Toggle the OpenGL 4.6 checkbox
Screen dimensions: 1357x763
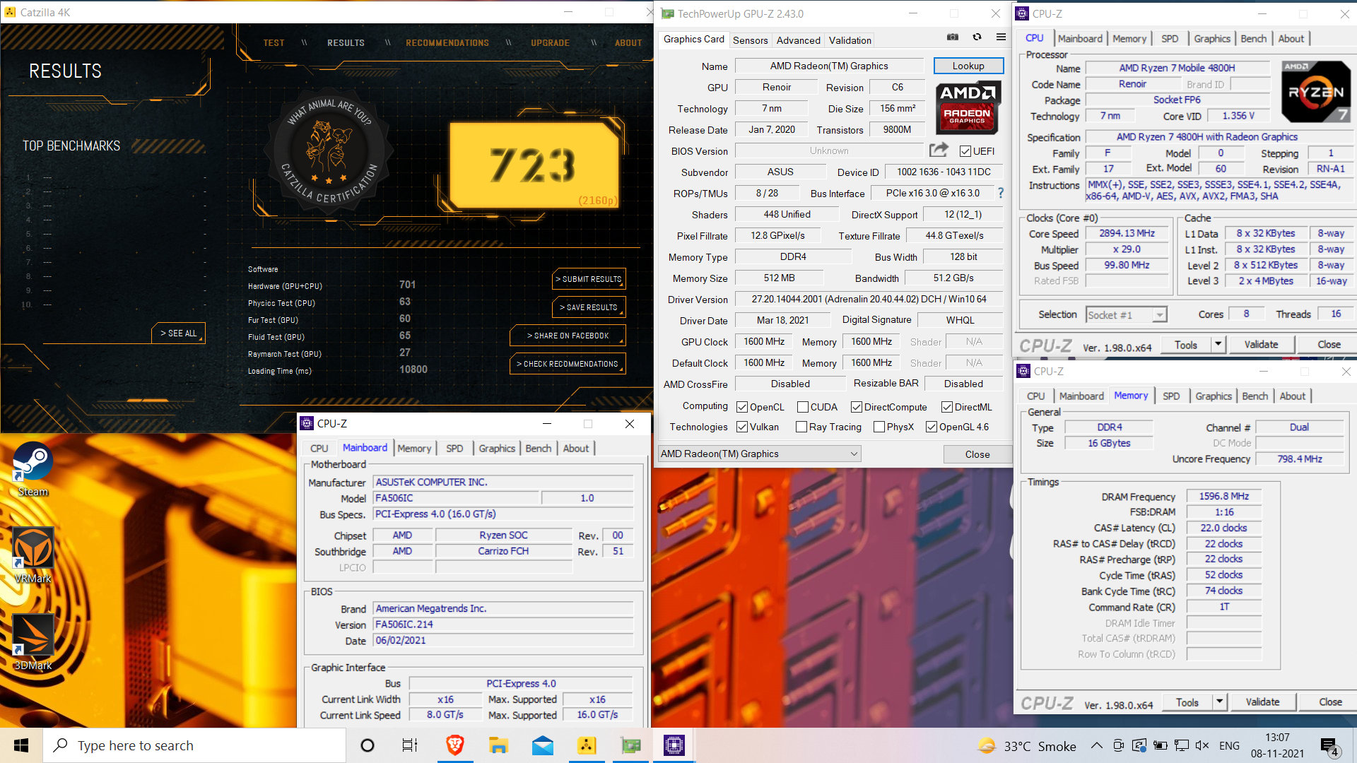pyautogui.click(x=931, y=427)
